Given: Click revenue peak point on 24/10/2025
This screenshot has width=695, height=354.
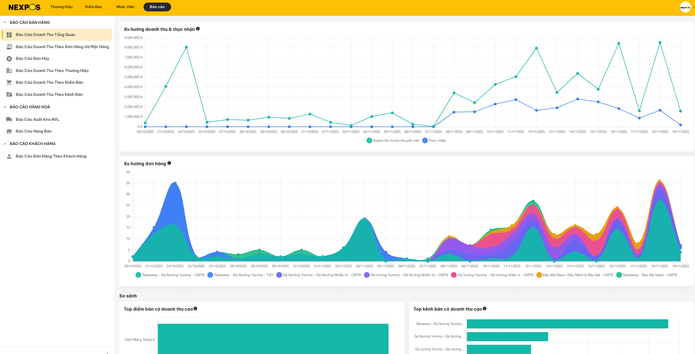Looking at the screenshot, I should pyautogui.click(x=187, y=47).
